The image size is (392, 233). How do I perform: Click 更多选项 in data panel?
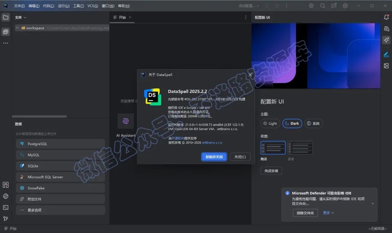pos(61,210)
